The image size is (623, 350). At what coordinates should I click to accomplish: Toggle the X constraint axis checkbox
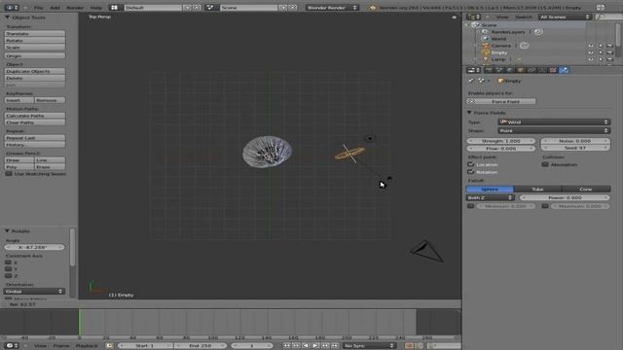click(x=8, y=262)
